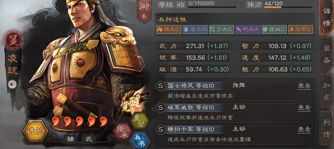
Task: Expand 破军威胜 skill via 查看
Action: (304, 108)
